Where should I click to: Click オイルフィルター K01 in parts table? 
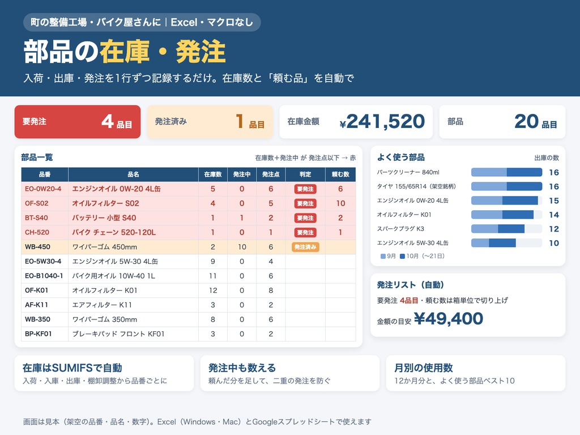coord(105,291)
